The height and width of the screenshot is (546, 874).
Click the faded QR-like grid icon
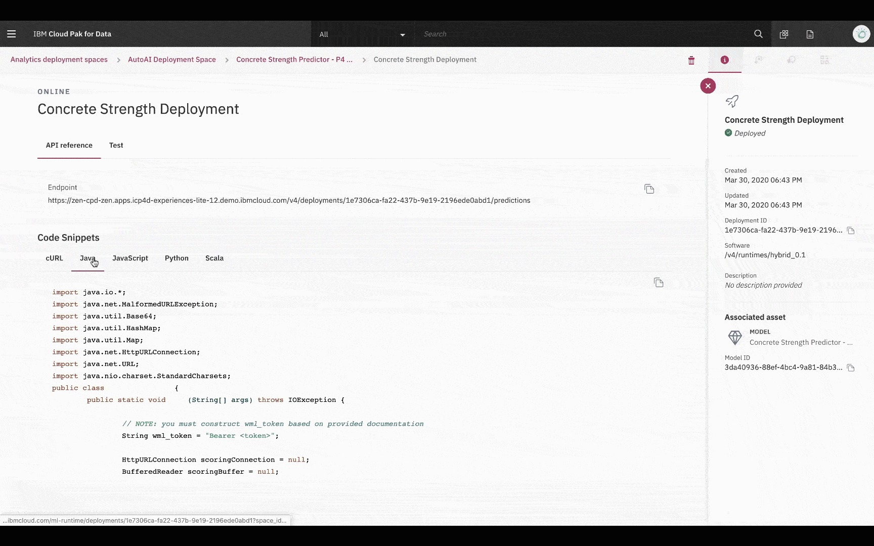(824, 60)
